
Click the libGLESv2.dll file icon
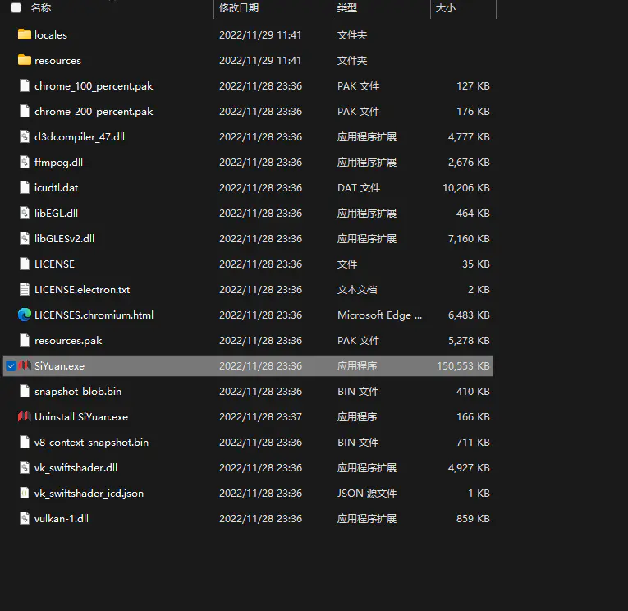(25, 238)
